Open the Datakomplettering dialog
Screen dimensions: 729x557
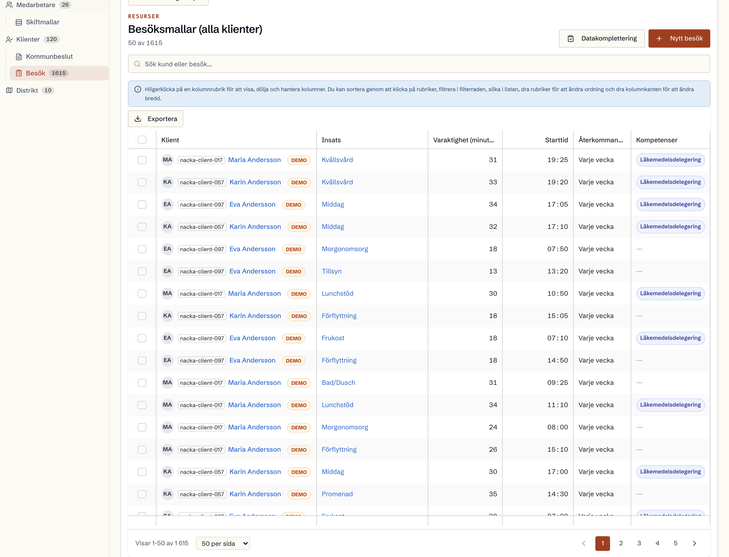click(x=602, y=38)
